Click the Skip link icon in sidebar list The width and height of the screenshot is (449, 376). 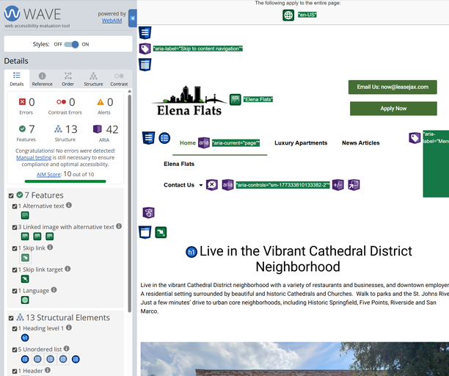25,258
